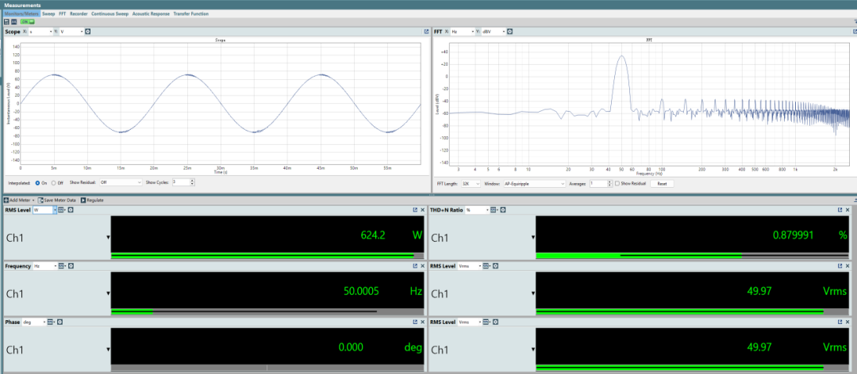Viewport: 857px width, 374px height.
Task: Step the Averages spinner
Action: click(609, 184)
